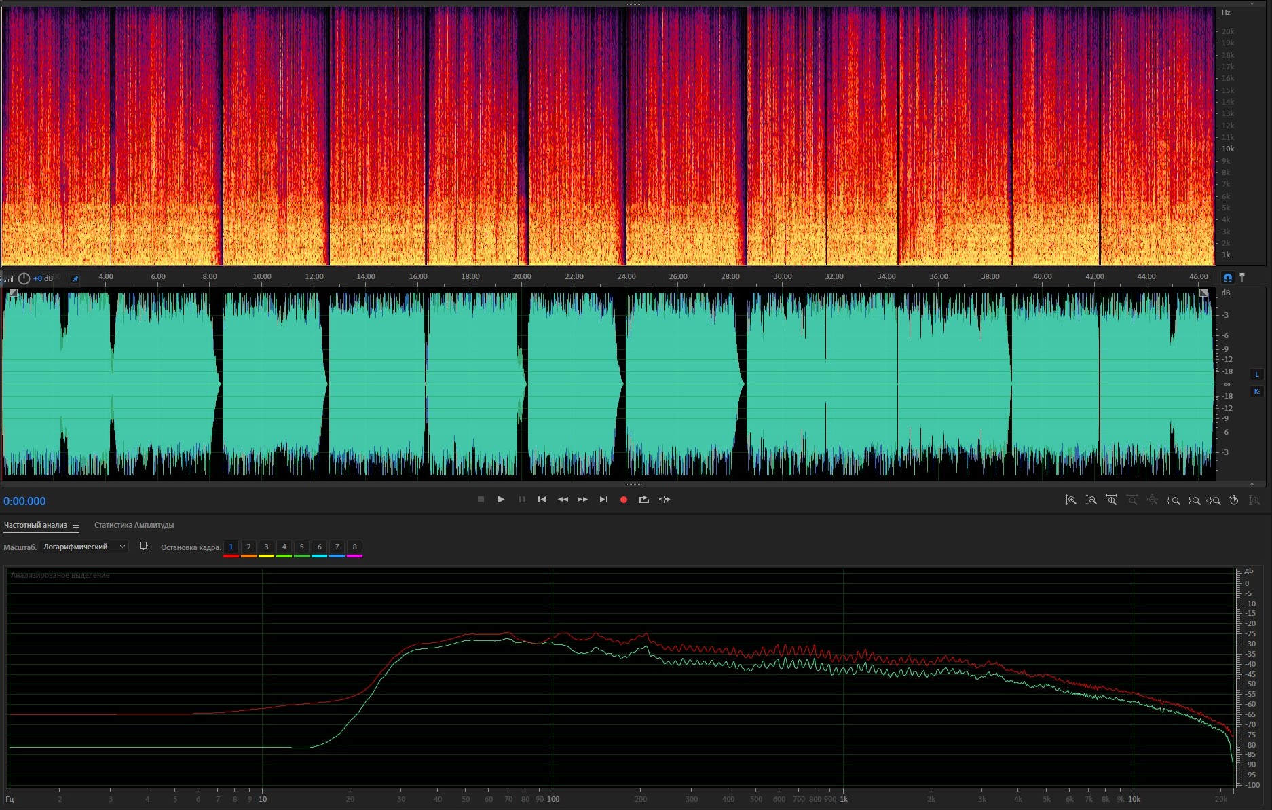Select hold frame button 6

click(x=319, y=547)
